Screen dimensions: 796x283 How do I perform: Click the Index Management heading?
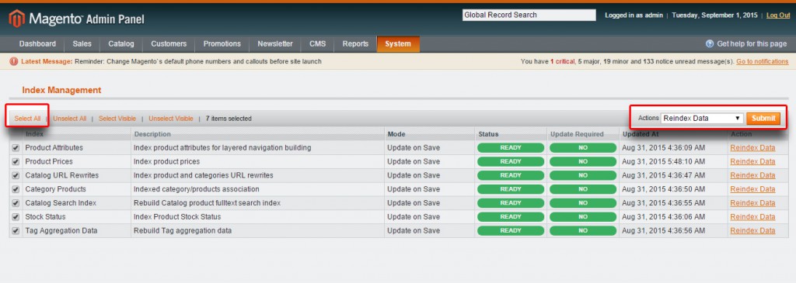(x=62, y=90)
